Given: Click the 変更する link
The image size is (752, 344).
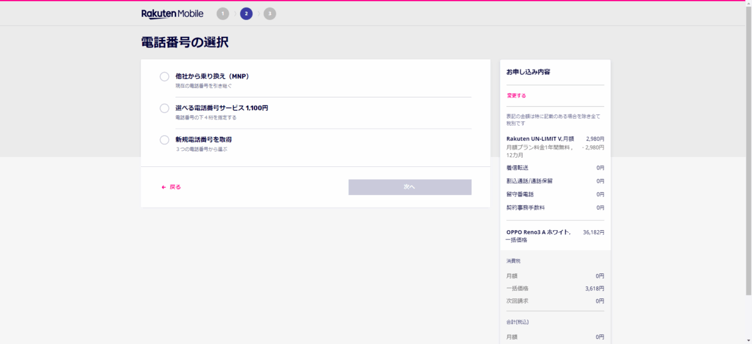Looking at the screenshot, I should (x=516, y=96).
